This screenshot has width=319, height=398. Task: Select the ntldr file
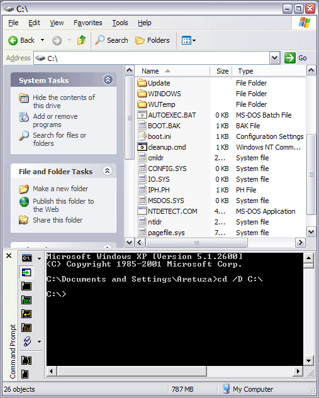[155, 222]
